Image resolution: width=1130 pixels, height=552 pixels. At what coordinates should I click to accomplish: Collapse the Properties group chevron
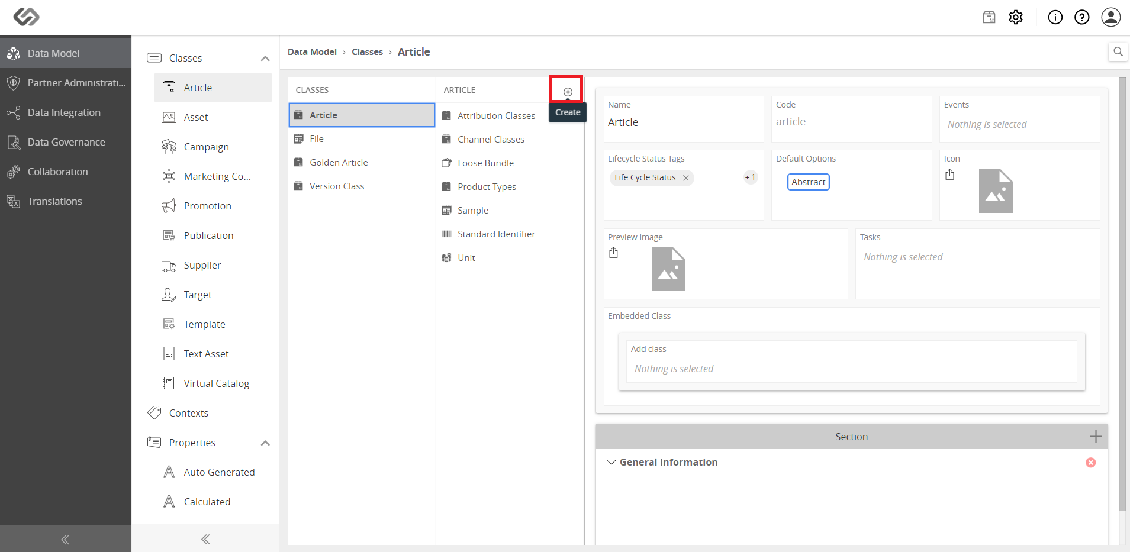pos(265,443)
